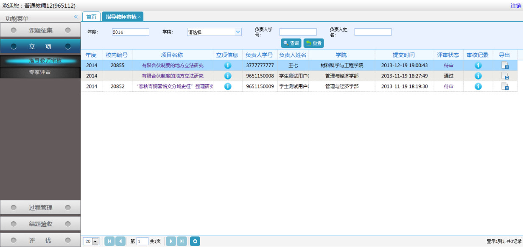Click the 重置 reset button
The width and height of the screenshot is (523, 247).
tap(313, 43)
